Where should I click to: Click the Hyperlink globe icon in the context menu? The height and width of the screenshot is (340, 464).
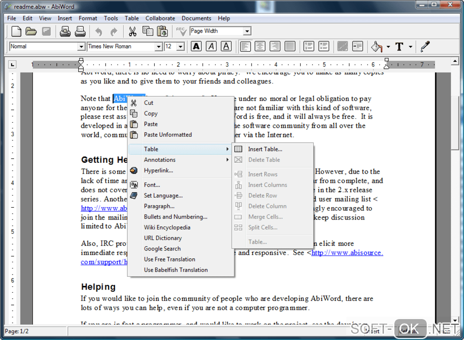point(134,170)
